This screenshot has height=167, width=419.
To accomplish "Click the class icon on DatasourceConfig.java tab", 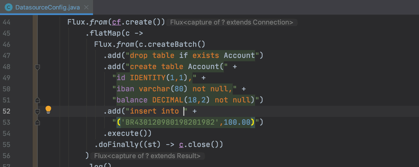I will 9,7.
